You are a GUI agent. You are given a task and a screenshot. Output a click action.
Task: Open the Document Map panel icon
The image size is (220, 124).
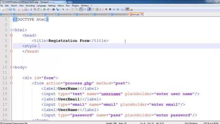tap(97, 9)
